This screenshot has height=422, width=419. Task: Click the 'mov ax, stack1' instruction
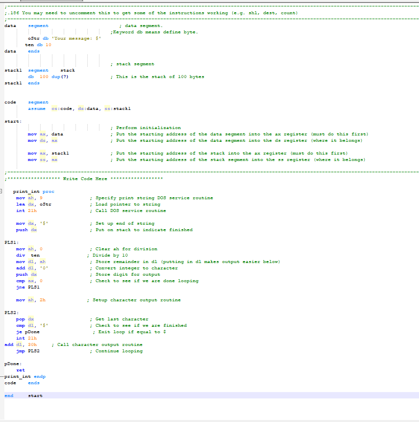click(49, 154)
